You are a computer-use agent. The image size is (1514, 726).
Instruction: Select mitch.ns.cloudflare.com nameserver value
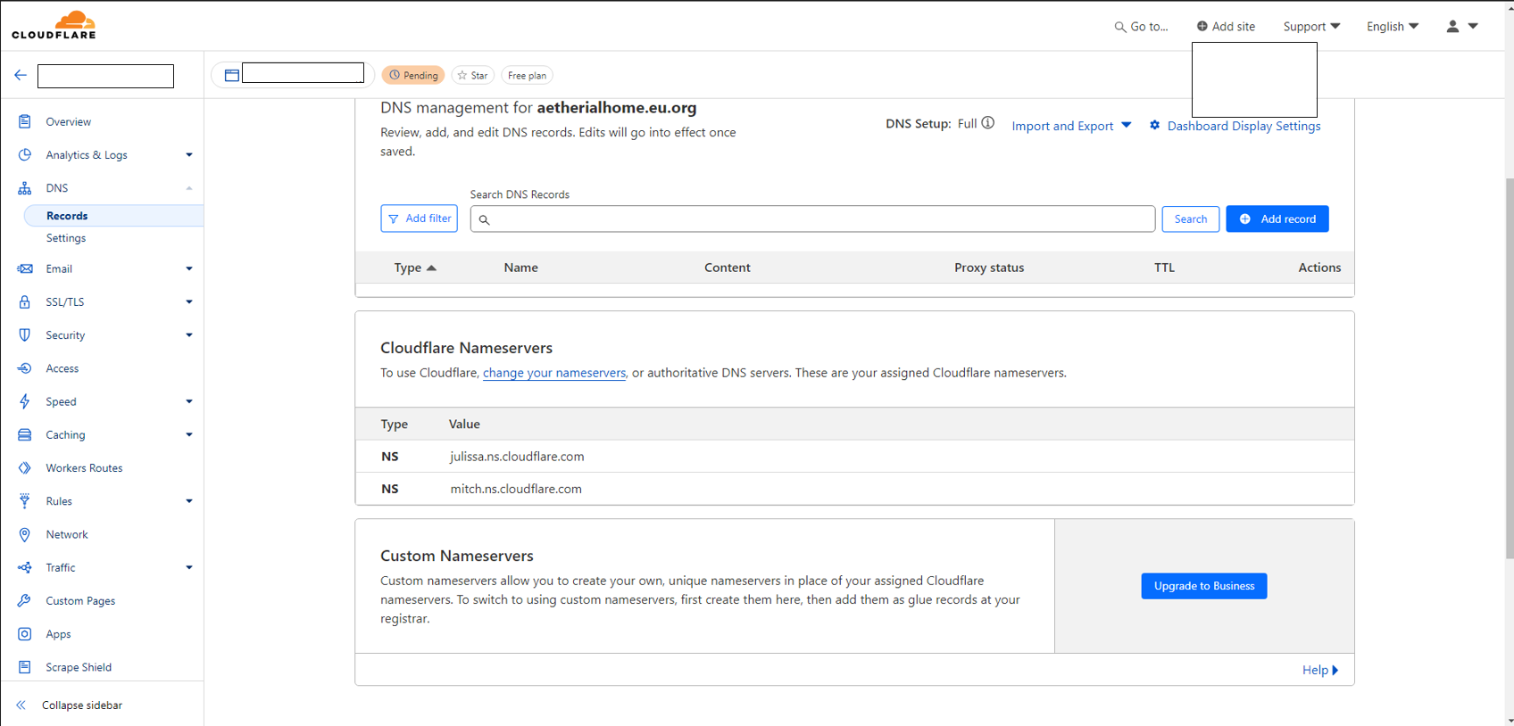pyautogui.click(x=516, y=489)
